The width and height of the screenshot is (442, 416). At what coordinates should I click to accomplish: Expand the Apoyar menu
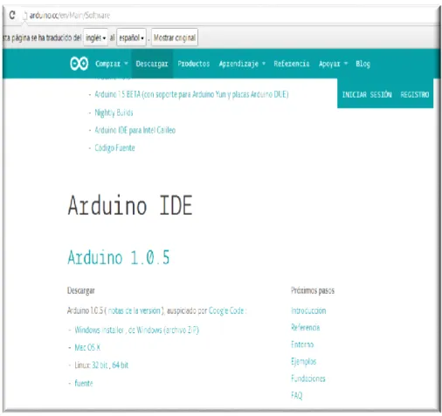click(x=333, y=64)
